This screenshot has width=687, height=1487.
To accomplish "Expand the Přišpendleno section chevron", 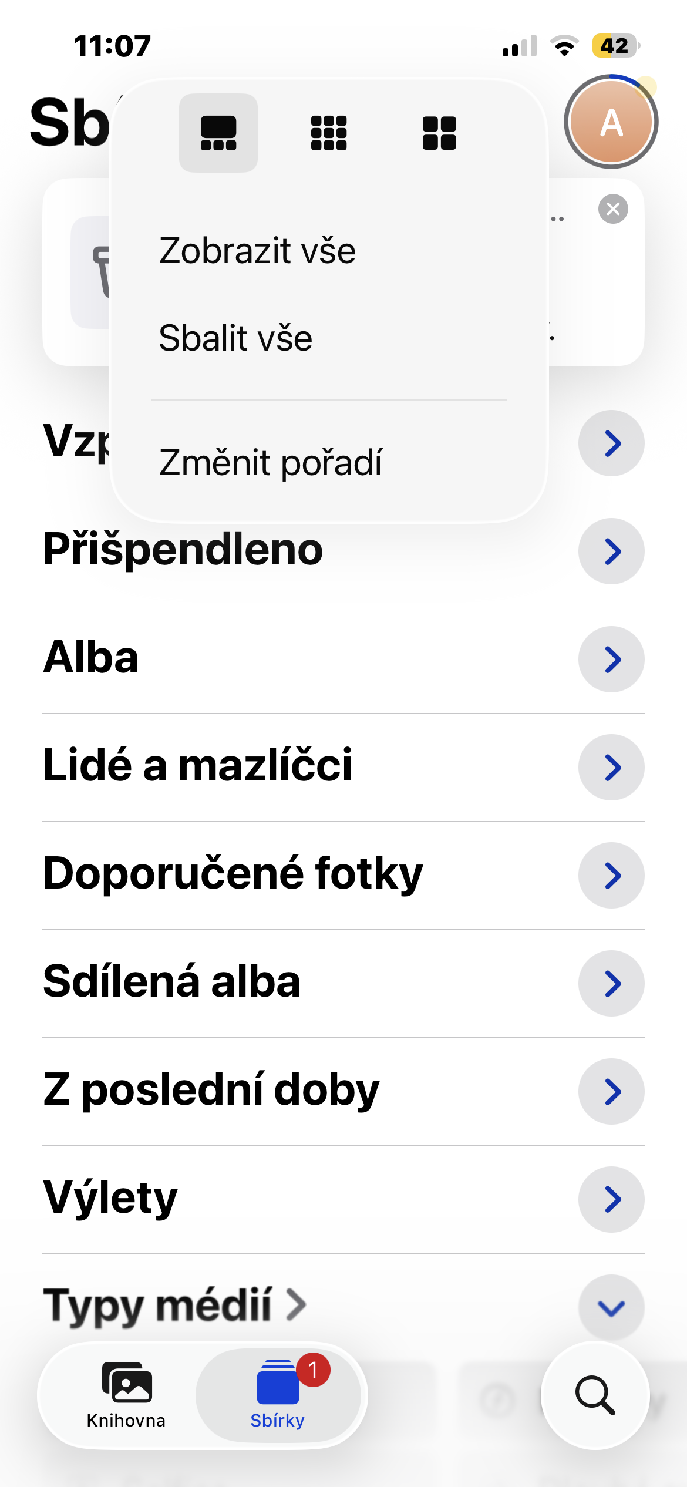I will coord(611,551).
